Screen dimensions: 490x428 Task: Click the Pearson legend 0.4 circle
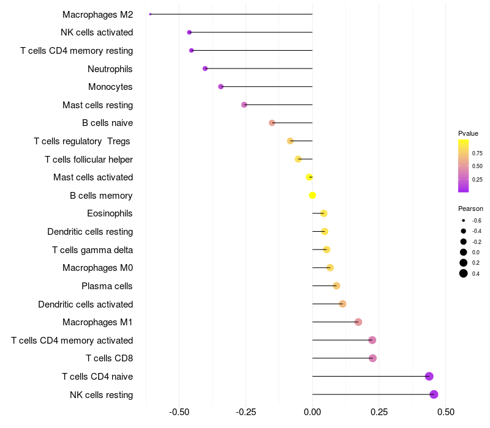point(463,273)
